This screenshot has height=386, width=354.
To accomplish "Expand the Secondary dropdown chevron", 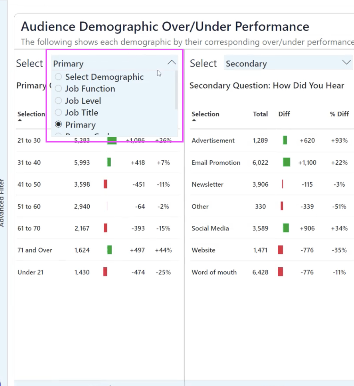I will [346, 62].
